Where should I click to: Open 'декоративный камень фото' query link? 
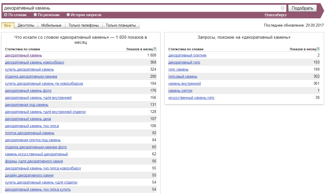click(28, 91)
